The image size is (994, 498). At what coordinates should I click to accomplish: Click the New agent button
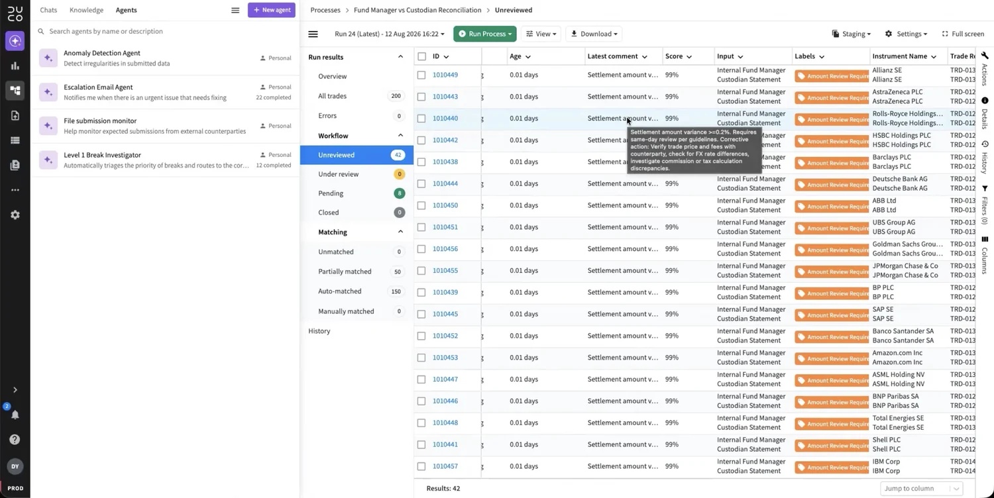[272, 10]
